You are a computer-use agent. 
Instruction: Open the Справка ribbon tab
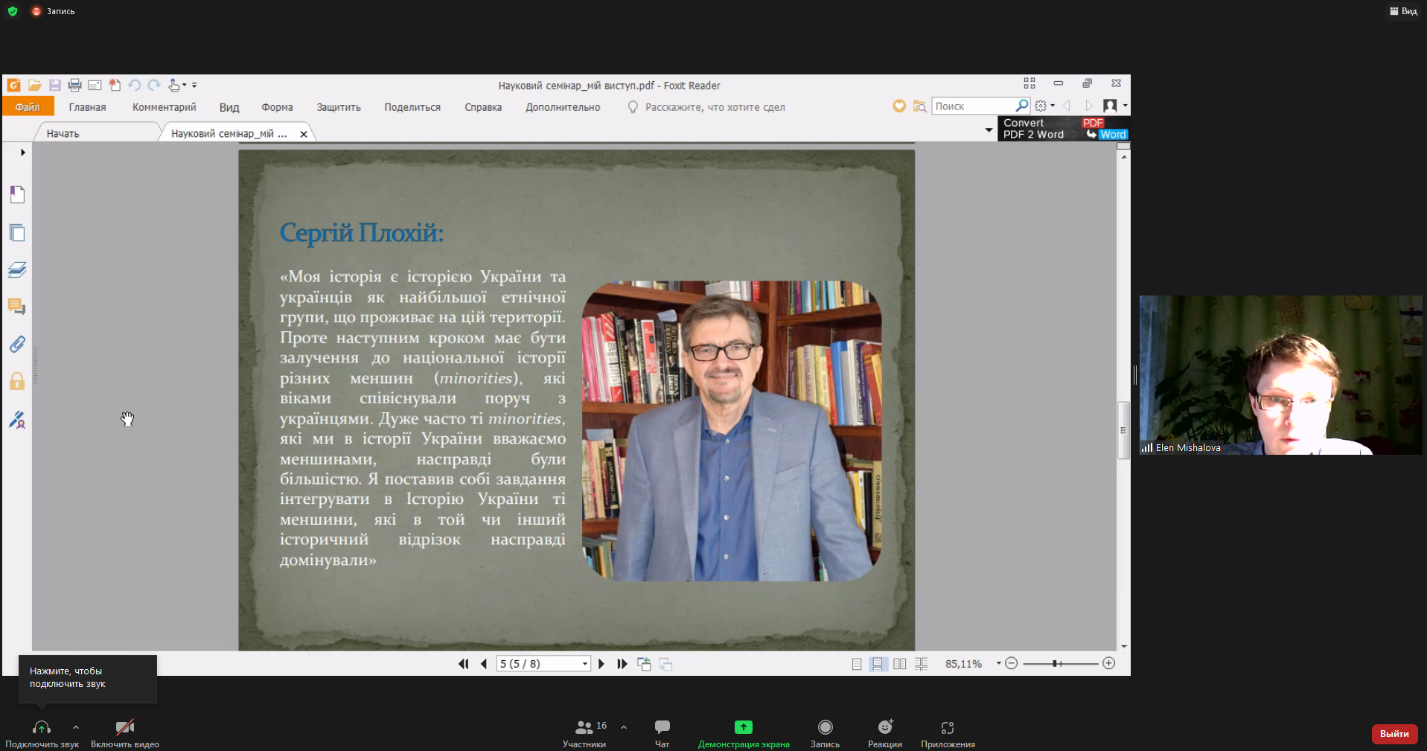point(483,107)
